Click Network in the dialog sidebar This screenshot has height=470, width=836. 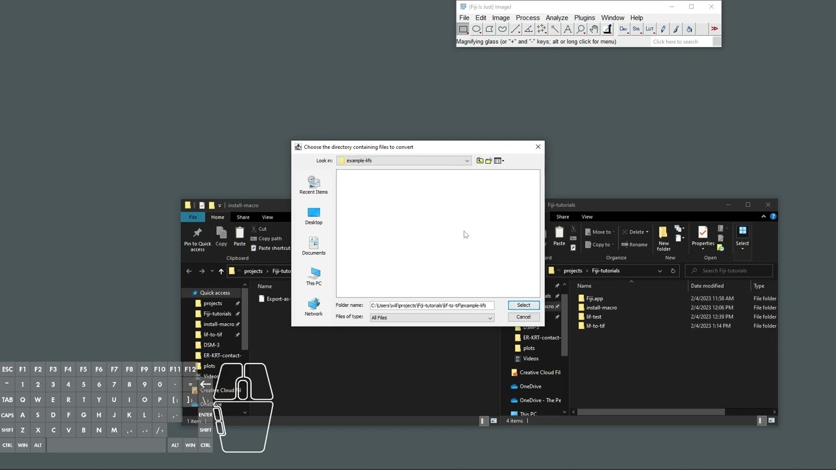(x=313, y=307)
